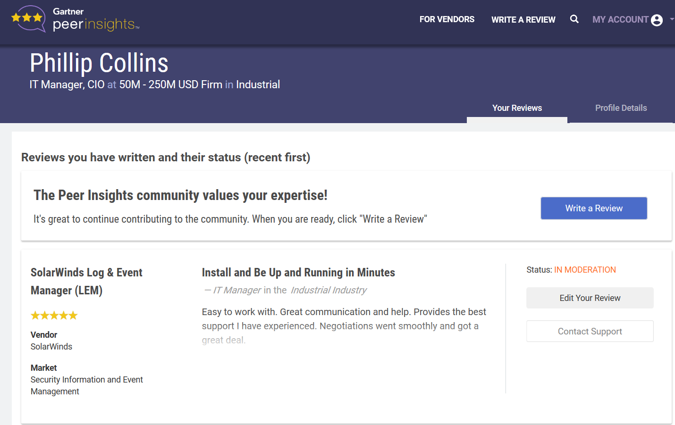Switch to the Your Reviews tab
Viewport: 675px width, 425px height.
click(x=517, y=108)
